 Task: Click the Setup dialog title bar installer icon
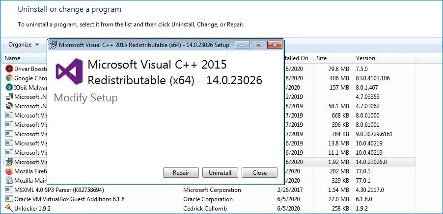53,45
